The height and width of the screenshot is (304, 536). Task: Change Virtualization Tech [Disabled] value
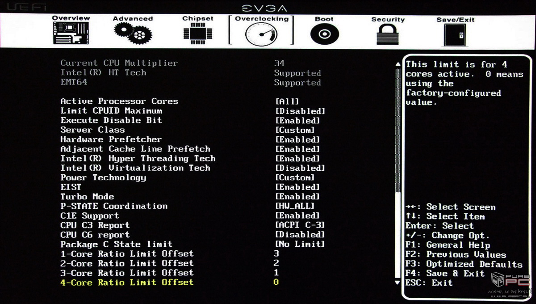click(x=300, y=168)
